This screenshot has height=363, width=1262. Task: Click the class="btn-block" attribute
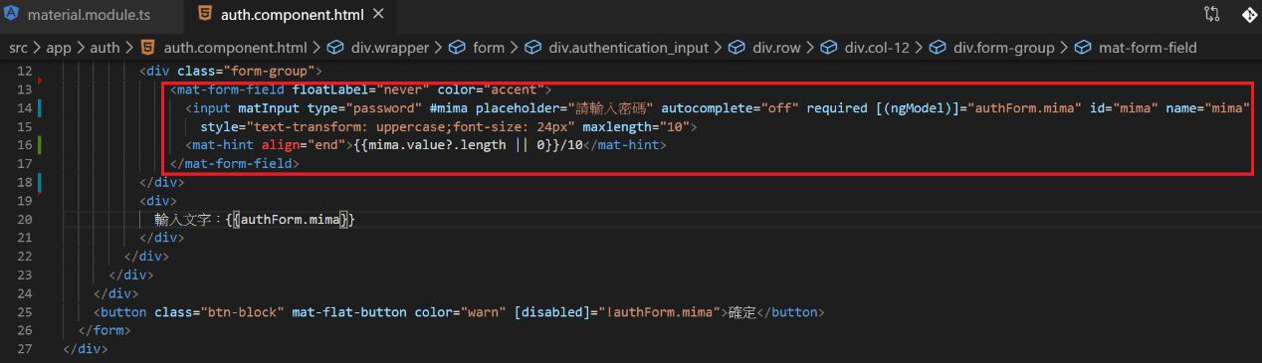click(x=219, y=312)
